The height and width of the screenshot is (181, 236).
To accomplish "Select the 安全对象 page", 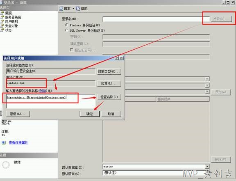I will tap(11, 26).
